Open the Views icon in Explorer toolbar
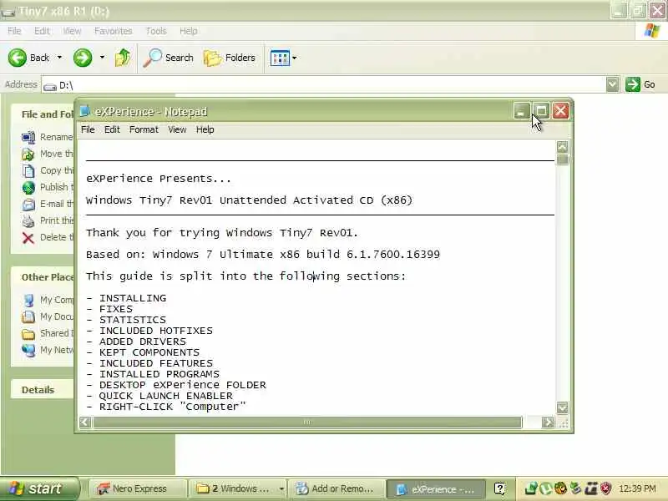 pos(280,58)
